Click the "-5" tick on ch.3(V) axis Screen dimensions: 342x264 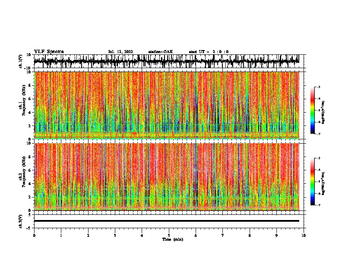pyautogui.click(x=28, y=228)
